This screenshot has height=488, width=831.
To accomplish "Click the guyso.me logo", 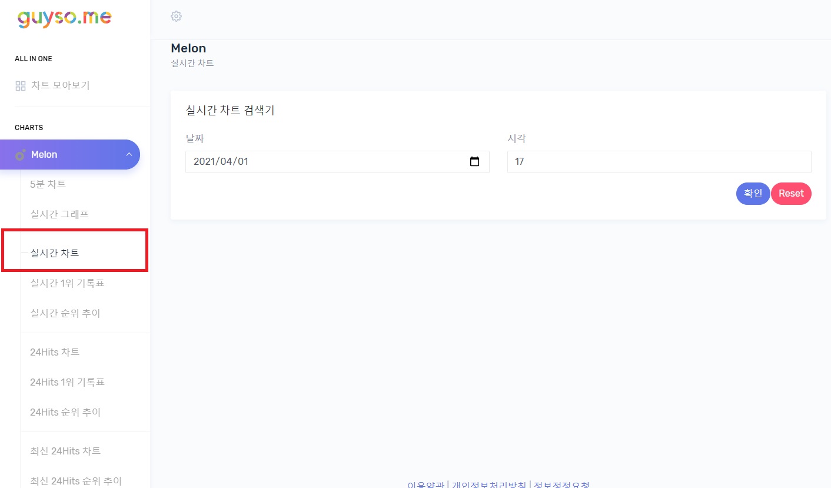I will 64,18.
